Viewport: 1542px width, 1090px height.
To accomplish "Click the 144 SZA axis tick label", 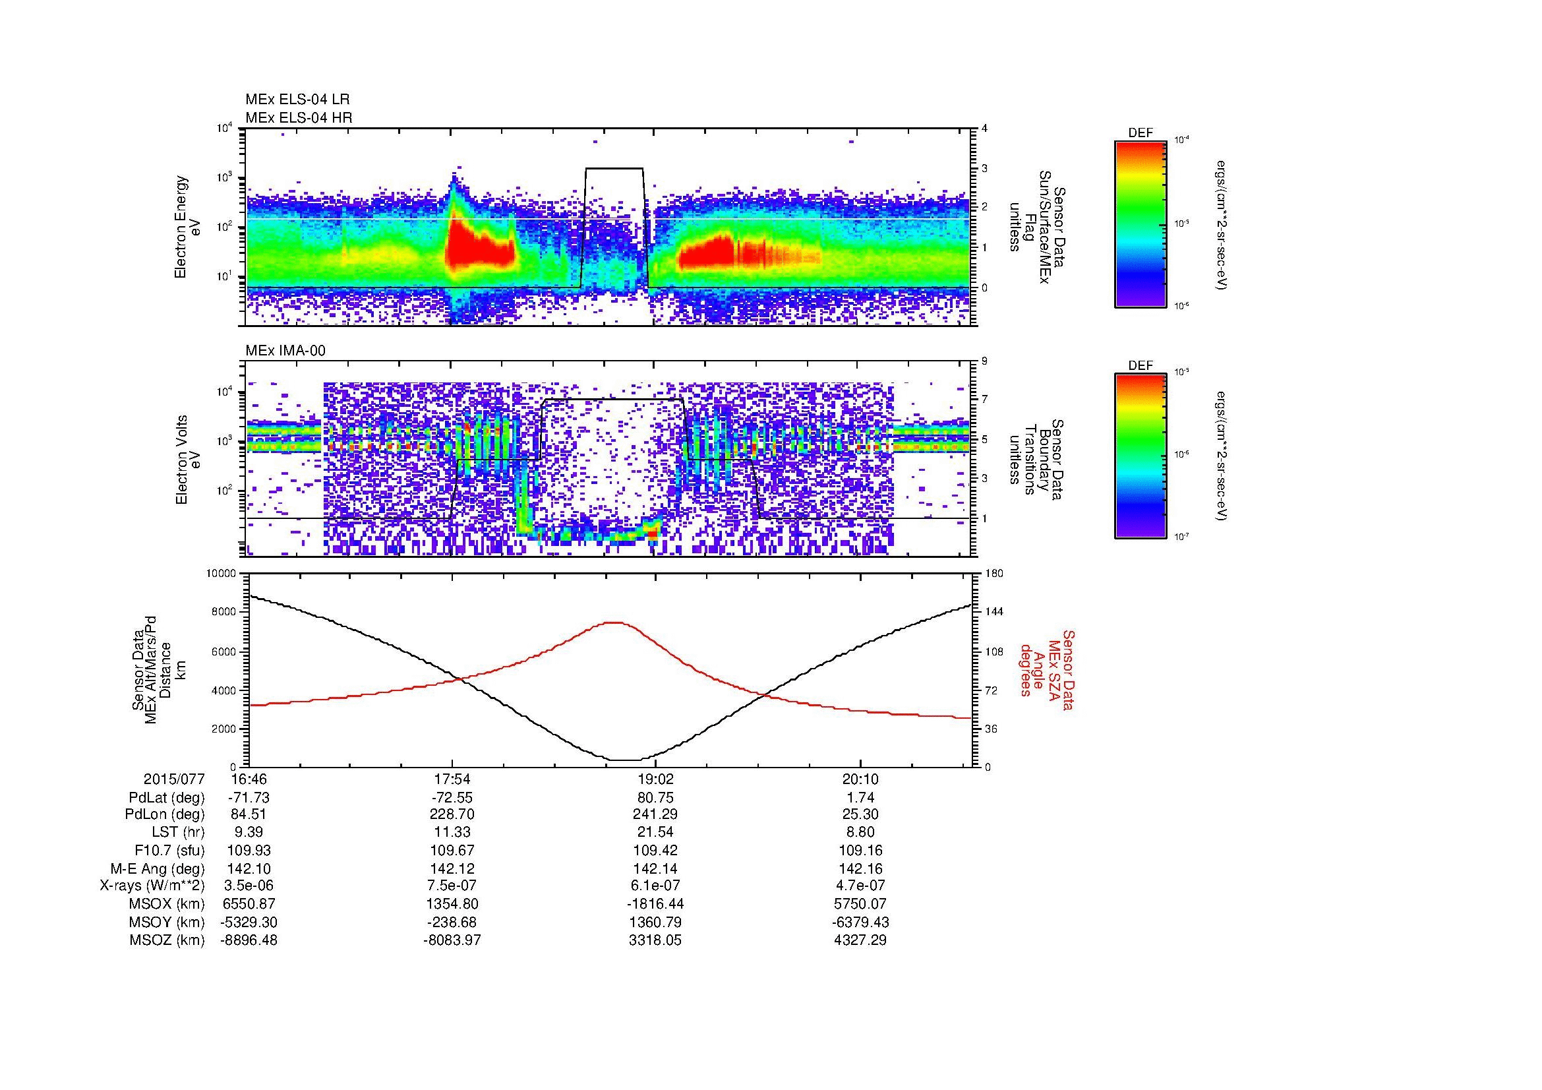I will tap(995, 612).
